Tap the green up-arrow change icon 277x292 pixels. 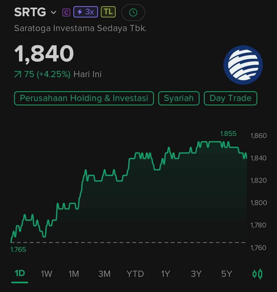[18, 75]
